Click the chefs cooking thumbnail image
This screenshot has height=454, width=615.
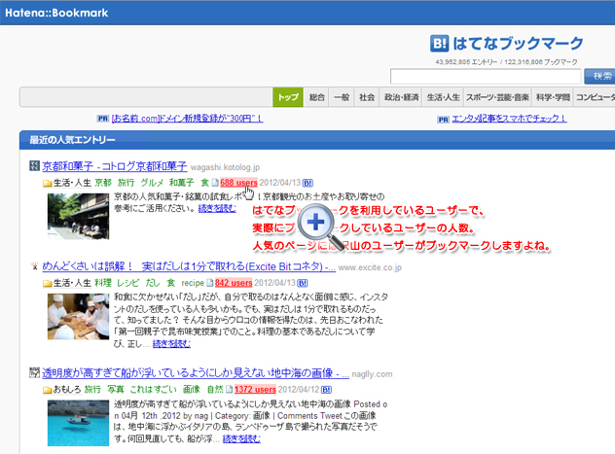point(79,317)
